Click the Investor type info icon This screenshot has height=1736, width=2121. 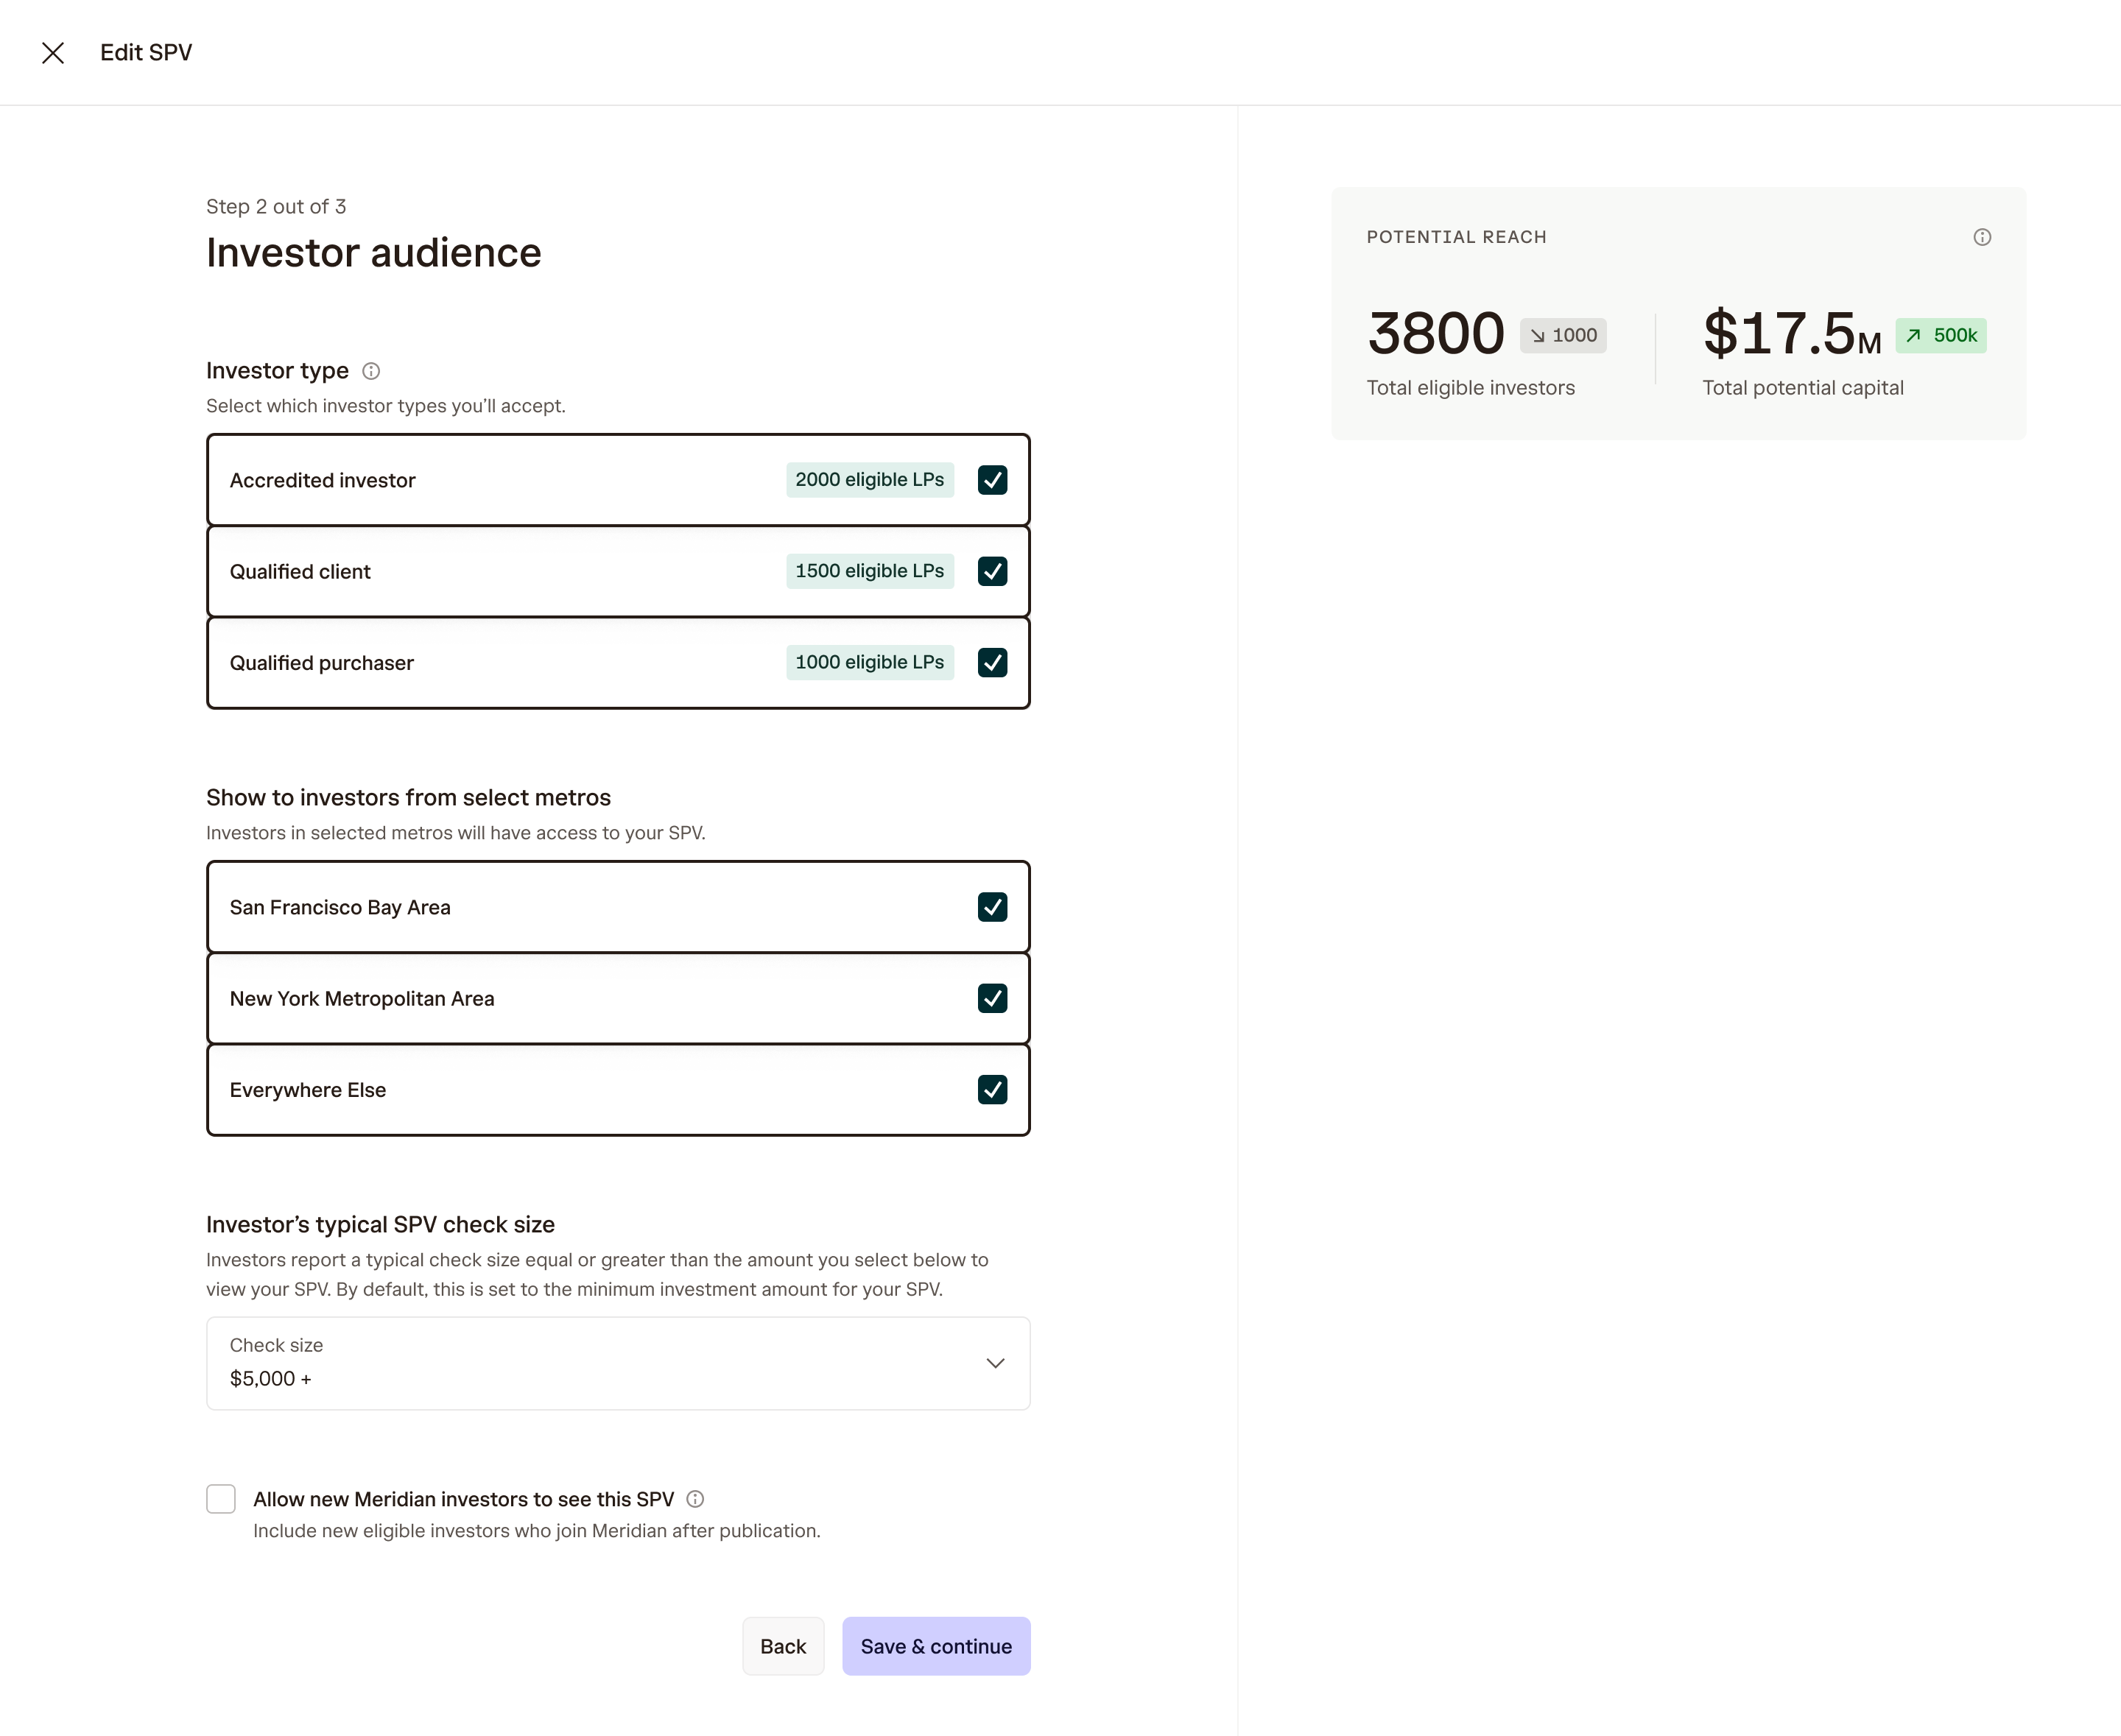pyautogui.click(x=371, y=371)
